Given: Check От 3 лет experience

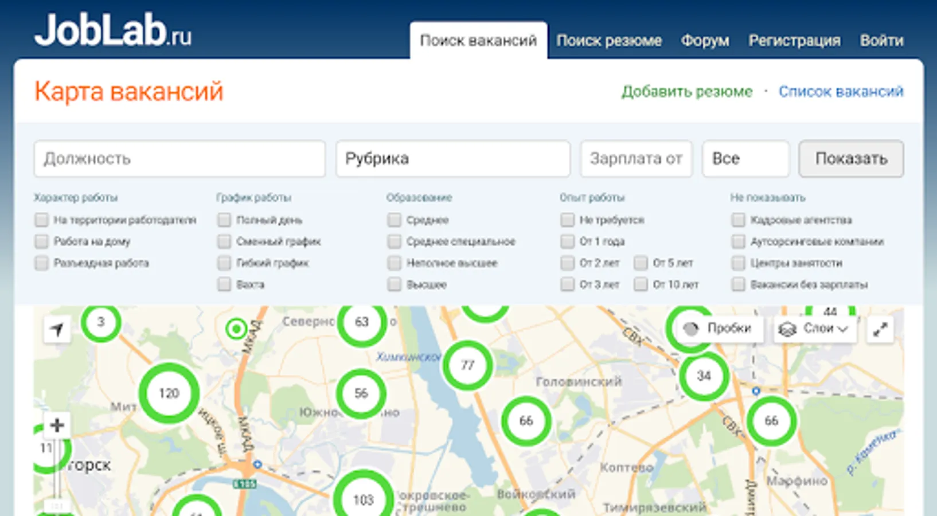Looking at the screenshot, I should [x=567, y=284].
